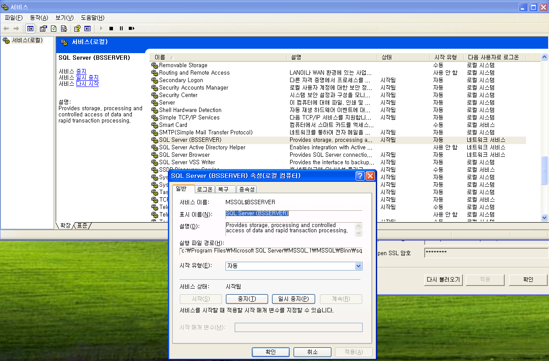This screenshot has width=549, height=361.
Task: Switch to 로그온 tab
Action: pyautogui.click(x=204, y=189)
